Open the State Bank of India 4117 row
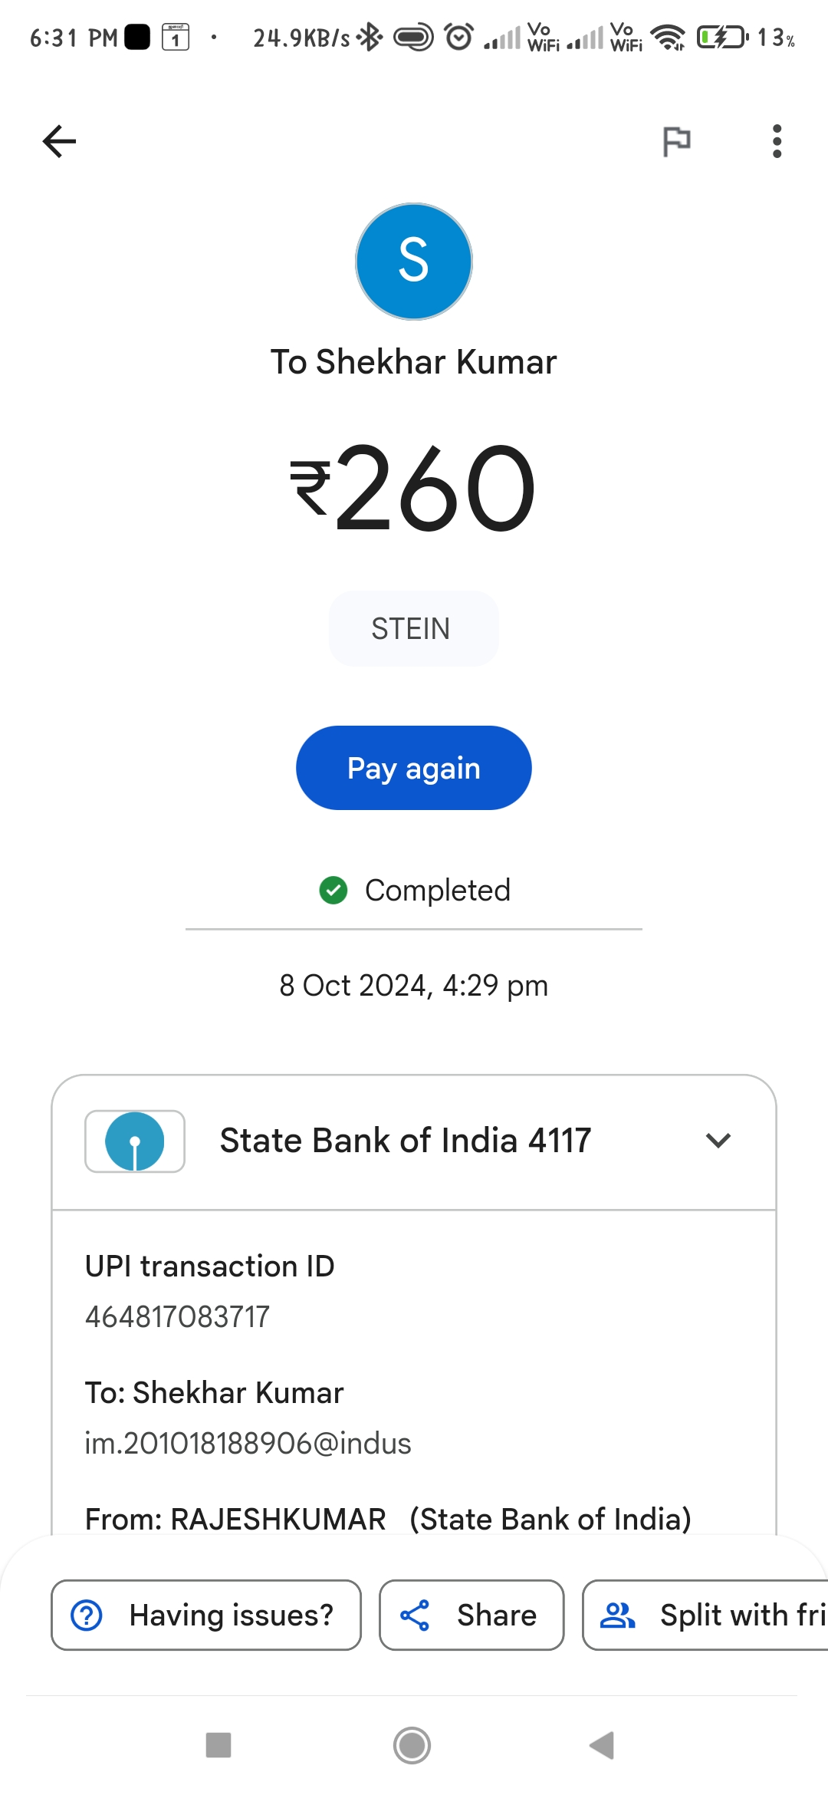The width and height of the screenshot is (828, 1795). tap(414, 1141)
